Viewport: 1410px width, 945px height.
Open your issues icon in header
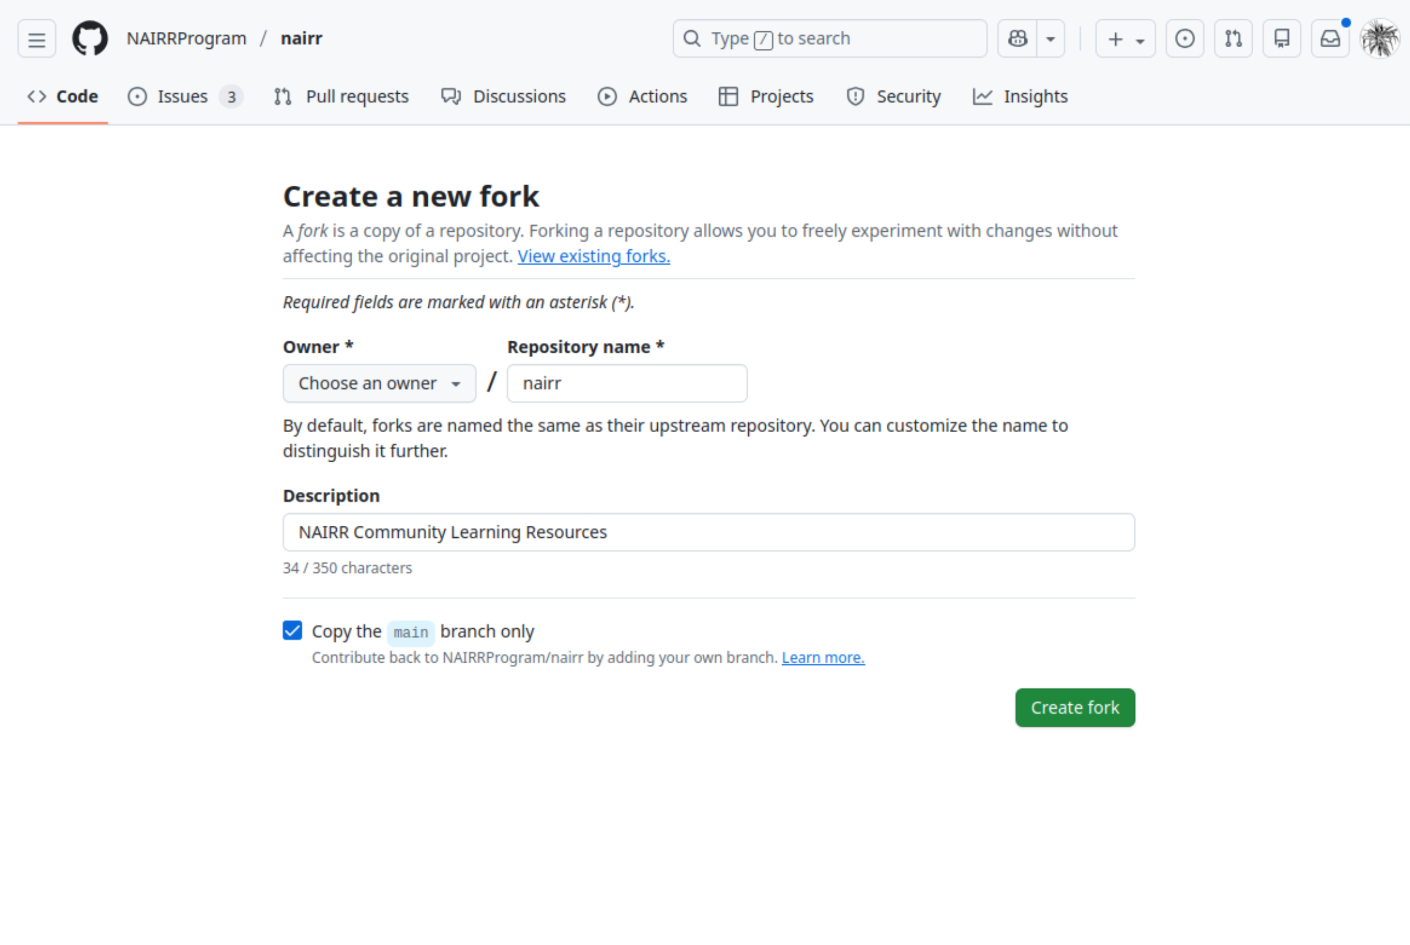click(x=1184, y=39)
